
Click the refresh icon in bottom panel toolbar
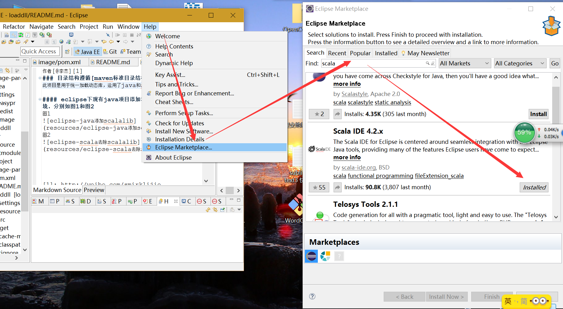click(x=208, y=210)
